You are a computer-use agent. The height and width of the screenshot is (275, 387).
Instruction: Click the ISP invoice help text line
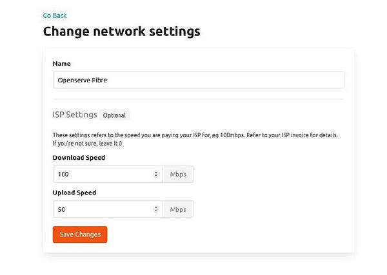coord(195,135)
